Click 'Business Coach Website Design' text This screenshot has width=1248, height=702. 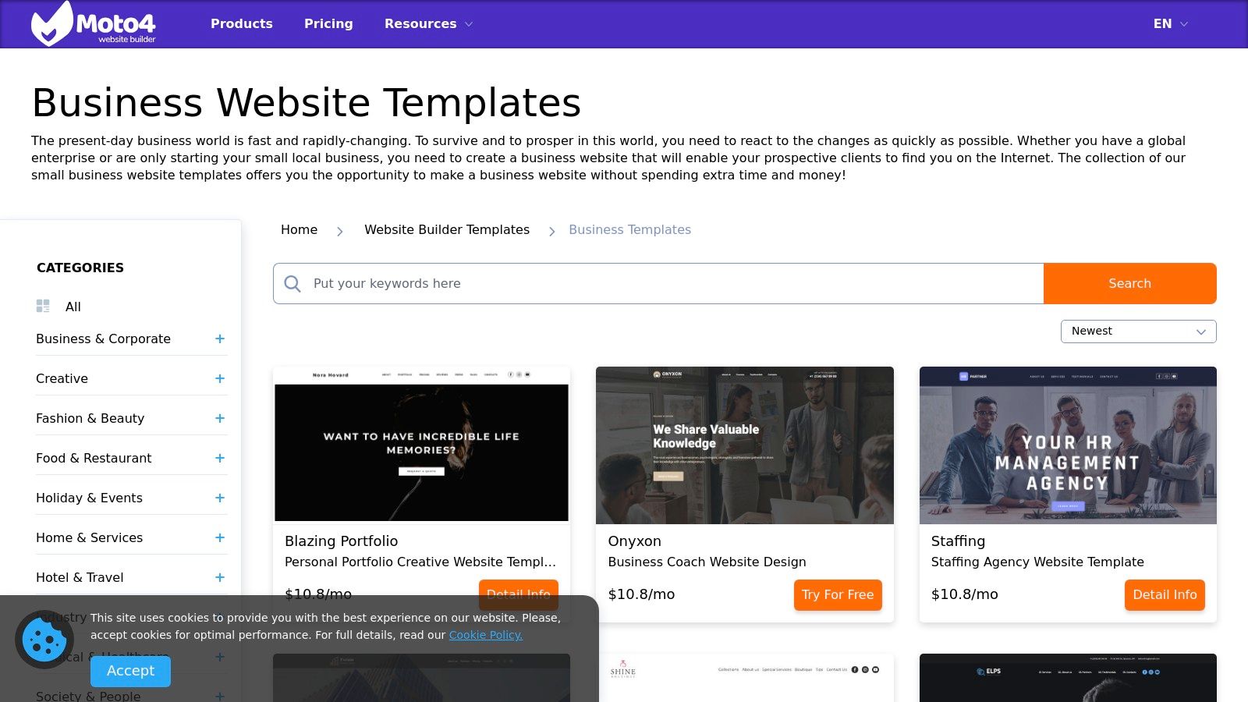707,562
